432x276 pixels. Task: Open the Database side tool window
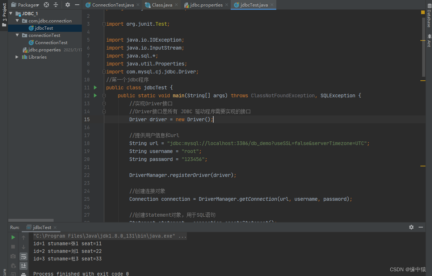tap(429, 16)
